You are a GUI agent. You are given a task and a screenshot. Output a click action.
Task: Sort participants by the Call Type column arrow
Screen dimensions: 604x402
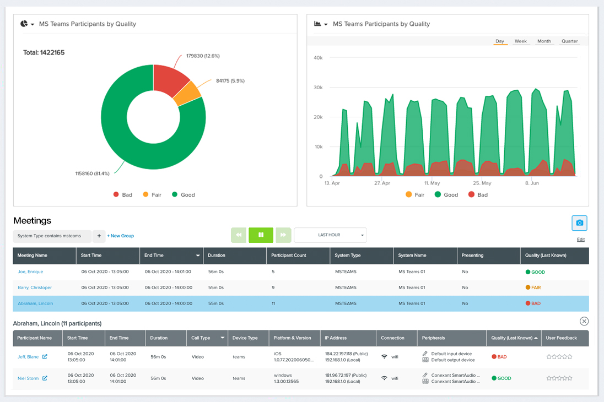pyautogui.click(x=222, y=338)
